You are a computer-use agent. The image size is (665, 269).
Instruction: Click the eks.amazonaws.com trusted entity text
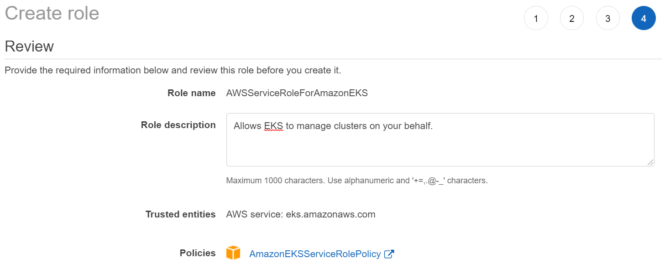point(330,214)
